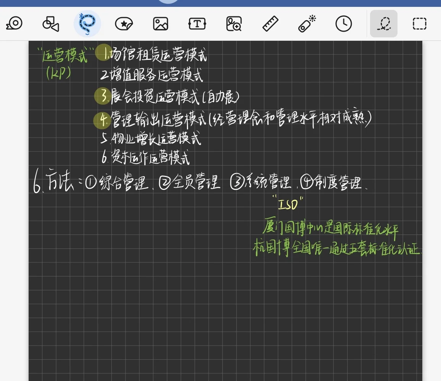
Task: Open the shapes tool
Action: click(51, 24)
